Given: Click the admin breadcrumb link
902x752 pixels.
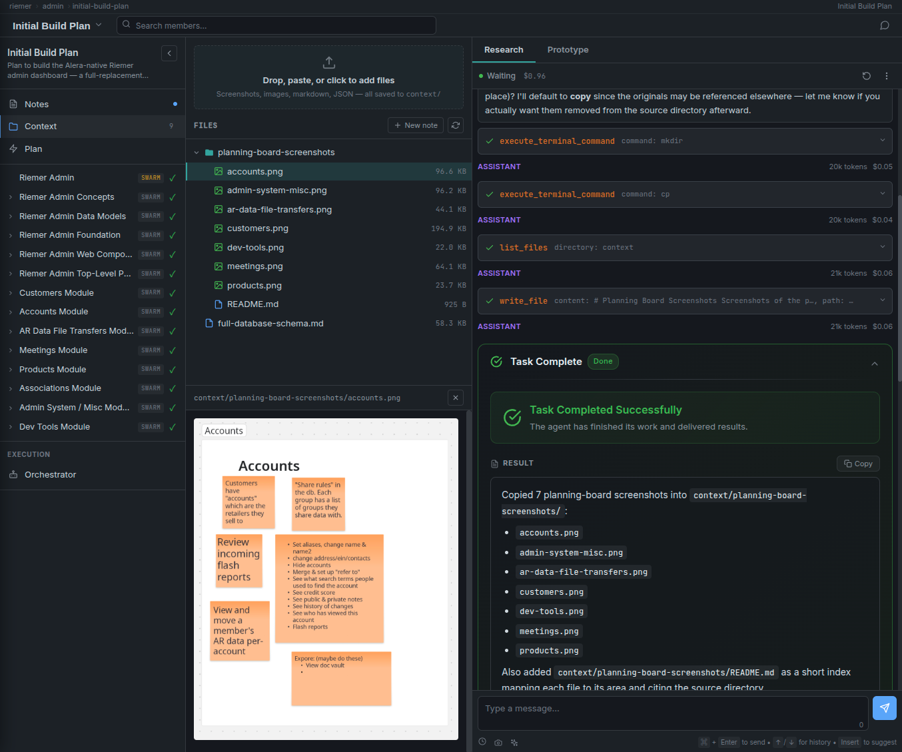Looking at the screenshot, I should 53,6.
